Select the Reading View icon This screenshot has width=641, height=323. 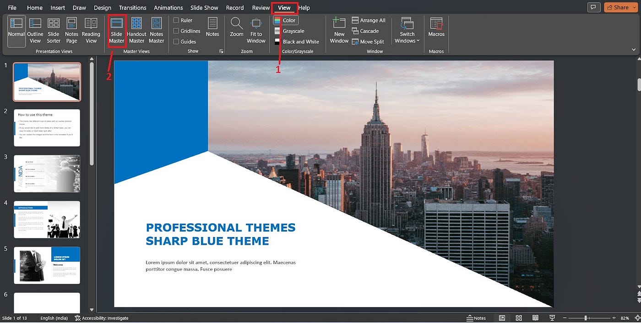coord(91,31)
